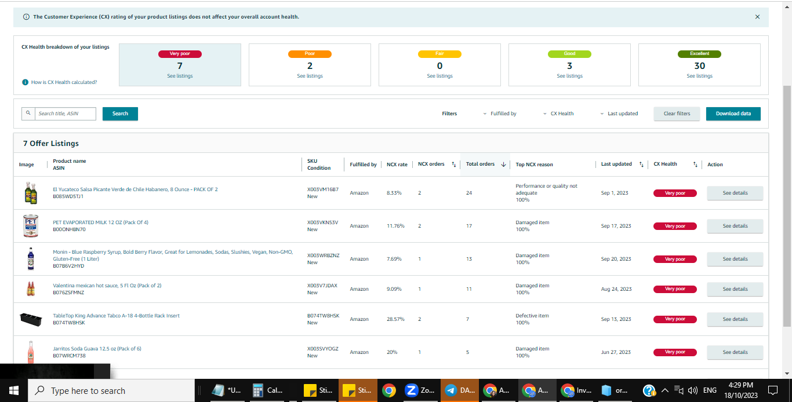Expand the Last updated filter dropdown

(x=619, y=114)
